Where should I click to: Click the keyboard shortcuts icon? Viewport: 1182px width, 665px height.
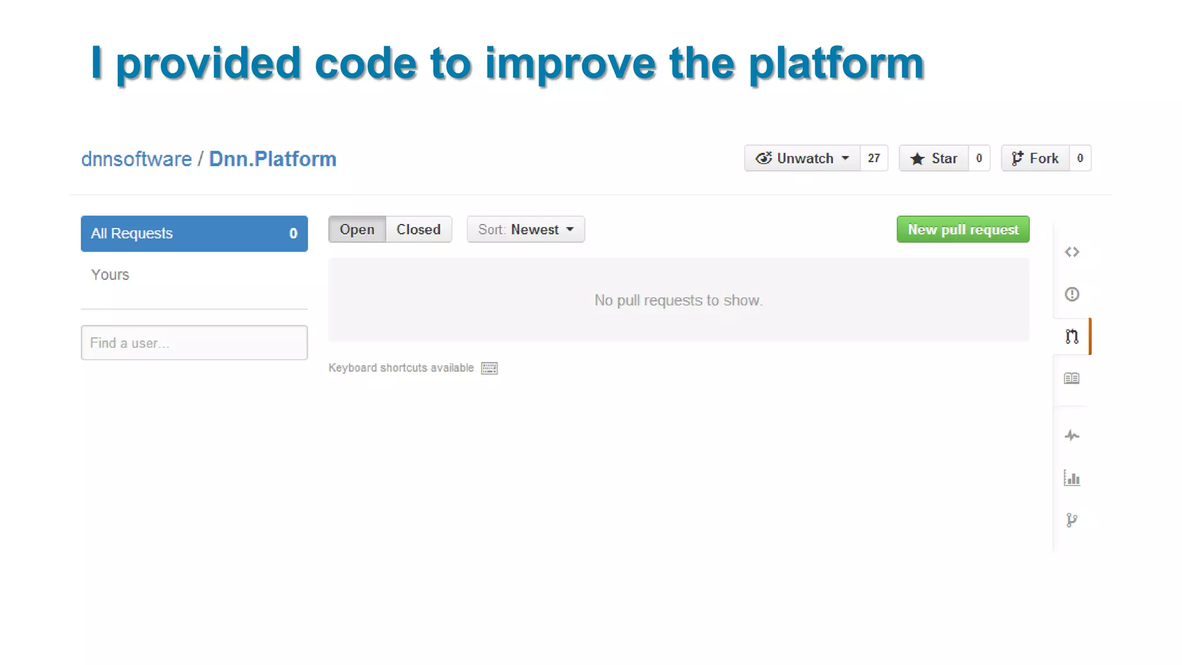489,368
